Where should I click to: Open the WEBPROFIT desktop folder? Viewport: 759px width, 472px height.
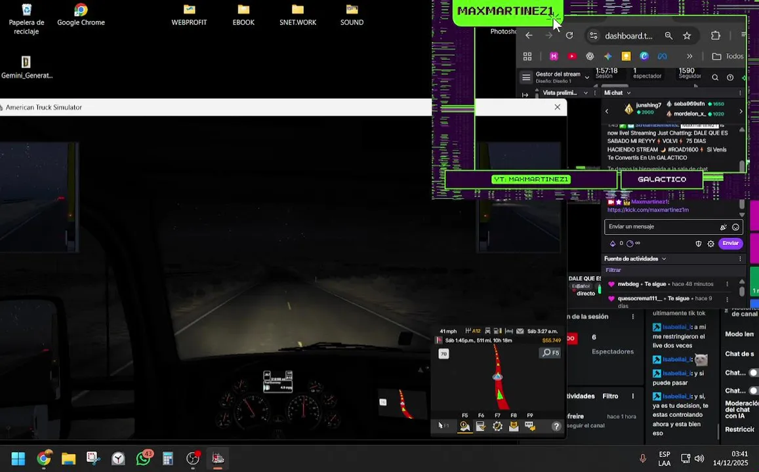tap(190, 14)
